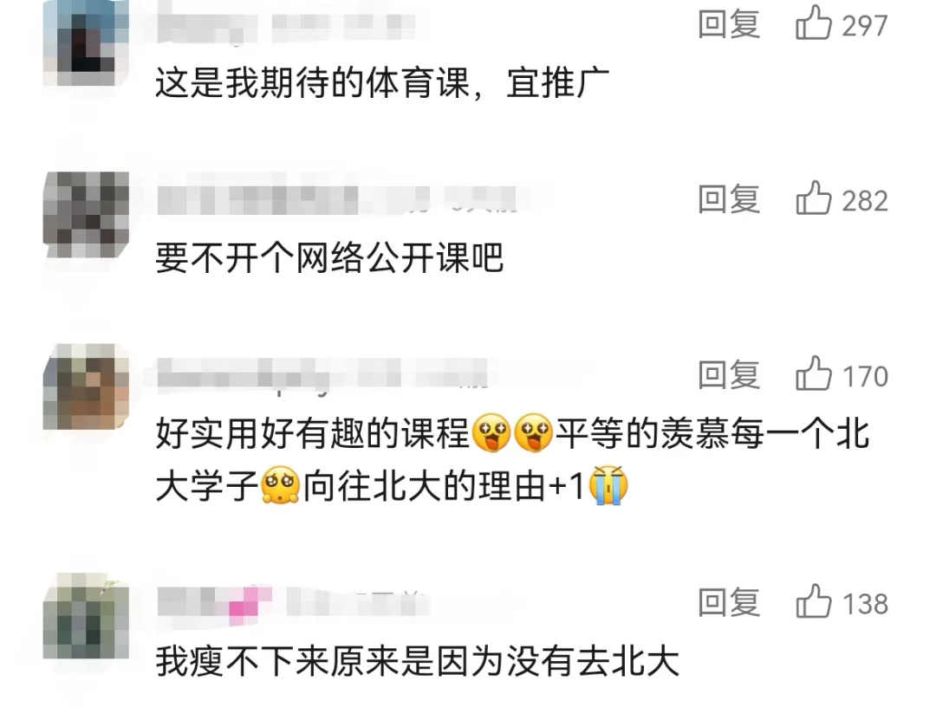Viewport: 936px width, 720px height.
Task: Like the comment with 170 likes
Action: pos(813,373)
